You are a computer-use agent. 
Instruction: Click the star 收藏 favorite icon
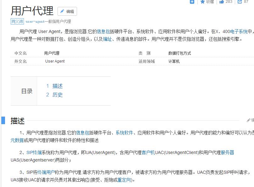pyautogui.click(x=203, y=2)
